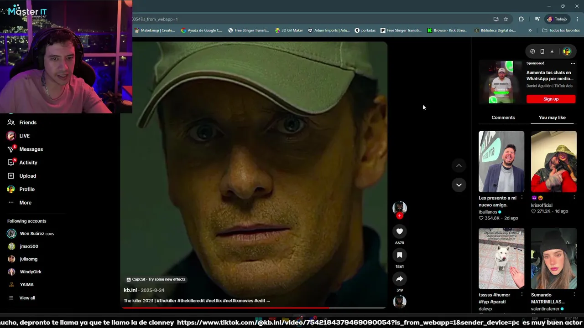The image size is (584, 328).
Task: Open the sponsored WhatsApp ad thumbnail
Action: (501, 82)
